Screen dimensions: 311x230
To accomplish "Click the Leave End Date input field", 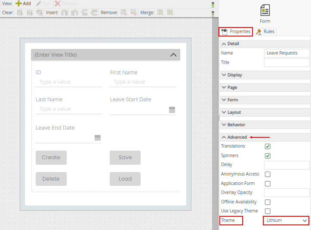I will coord(64,138).
